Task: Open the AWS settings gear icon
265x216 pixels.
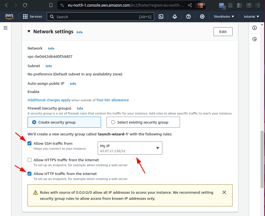Action: [202, 17]
